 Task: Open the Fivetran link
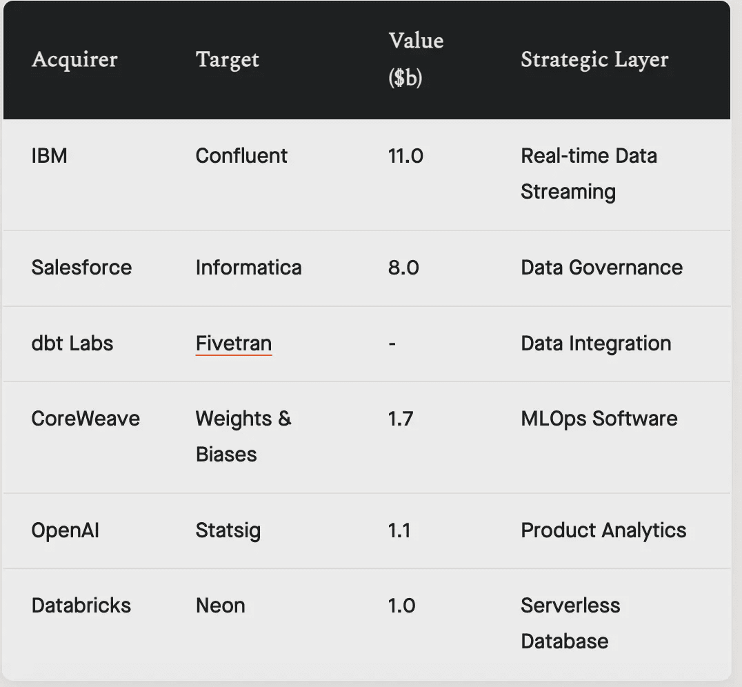pos(233,343)
